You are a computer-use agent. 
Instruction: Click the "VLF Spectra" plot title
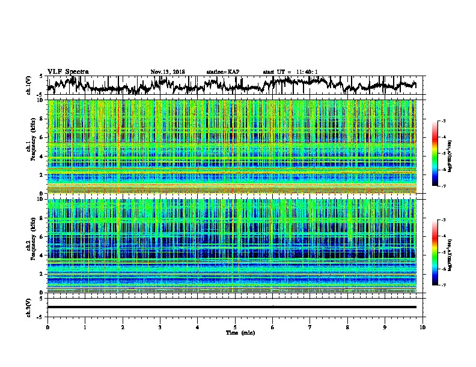coord(68,72)
